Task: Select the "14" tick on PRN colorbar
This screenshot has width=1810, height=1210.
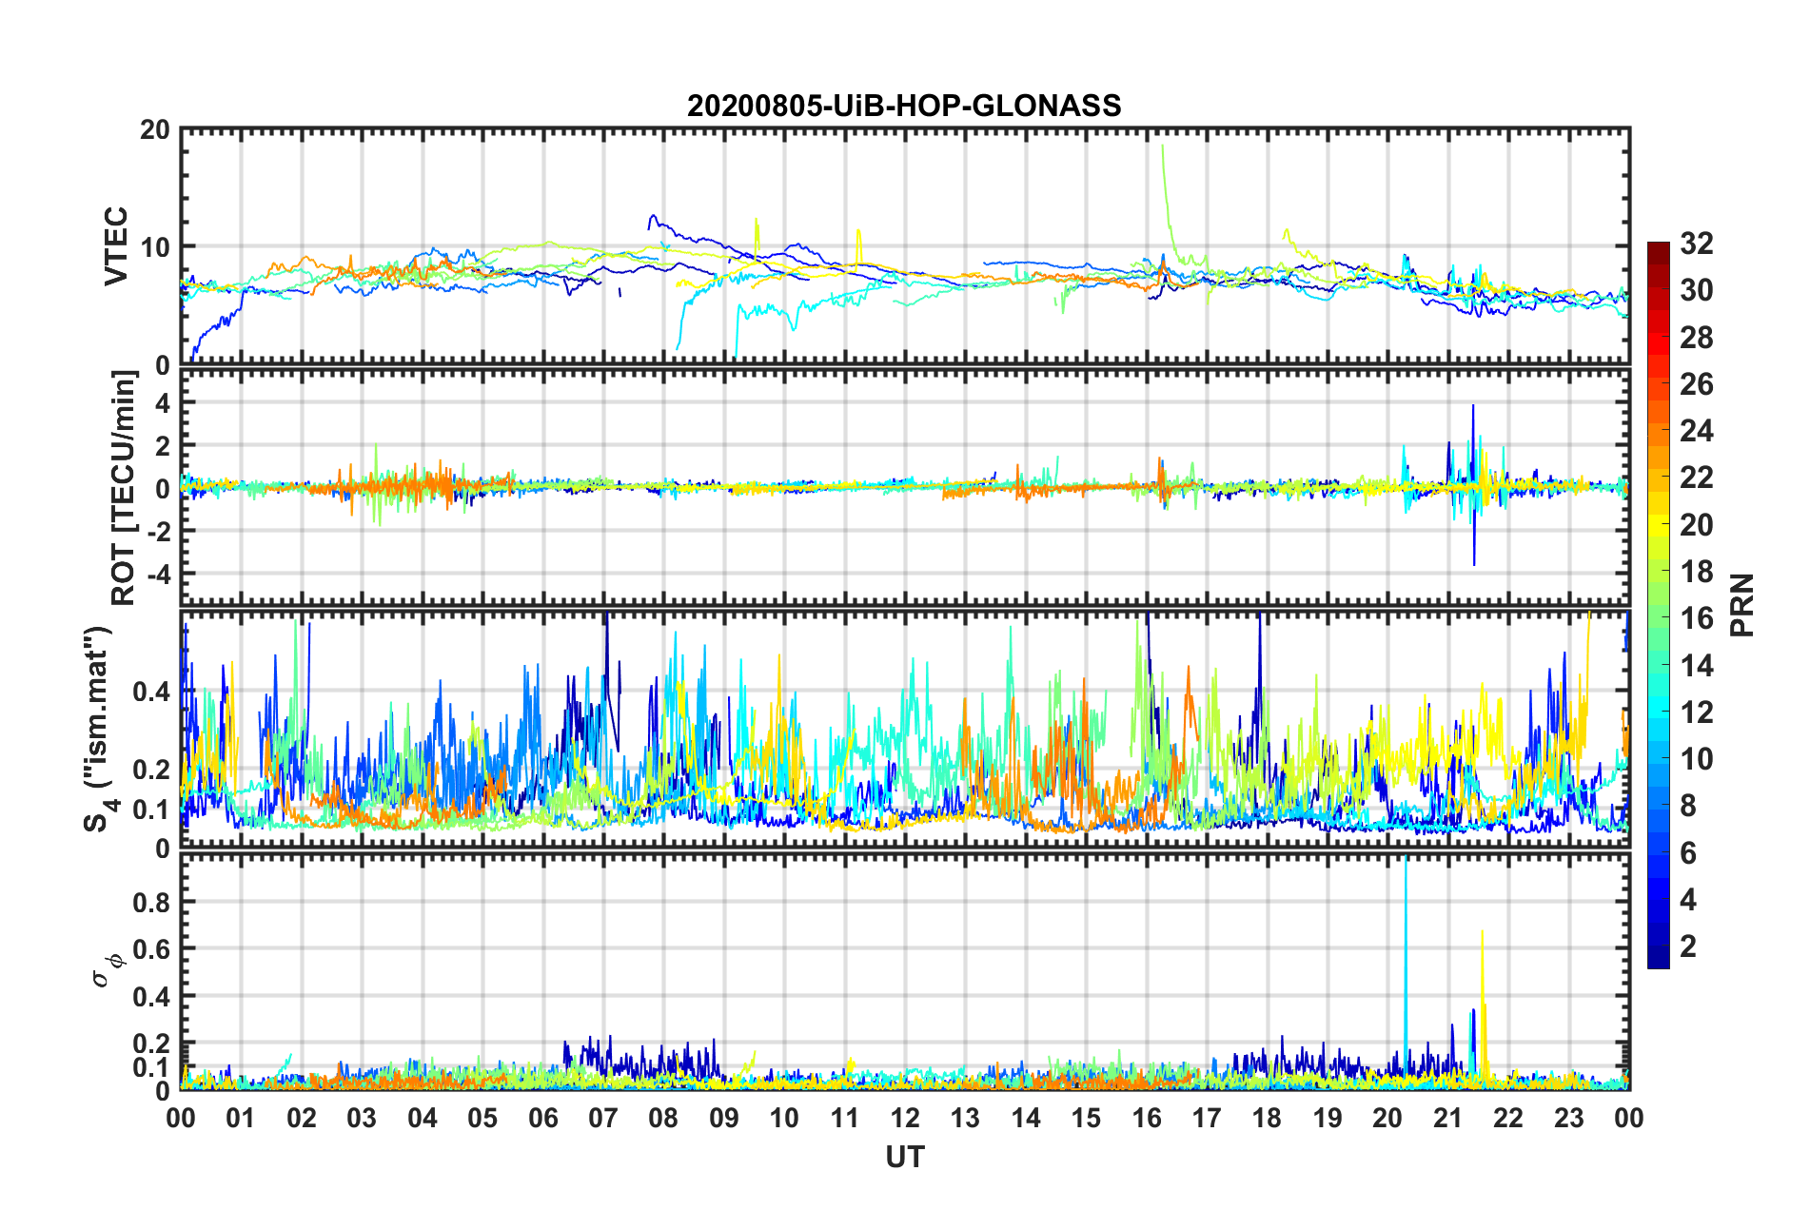Action: [x=1697, y=665]
